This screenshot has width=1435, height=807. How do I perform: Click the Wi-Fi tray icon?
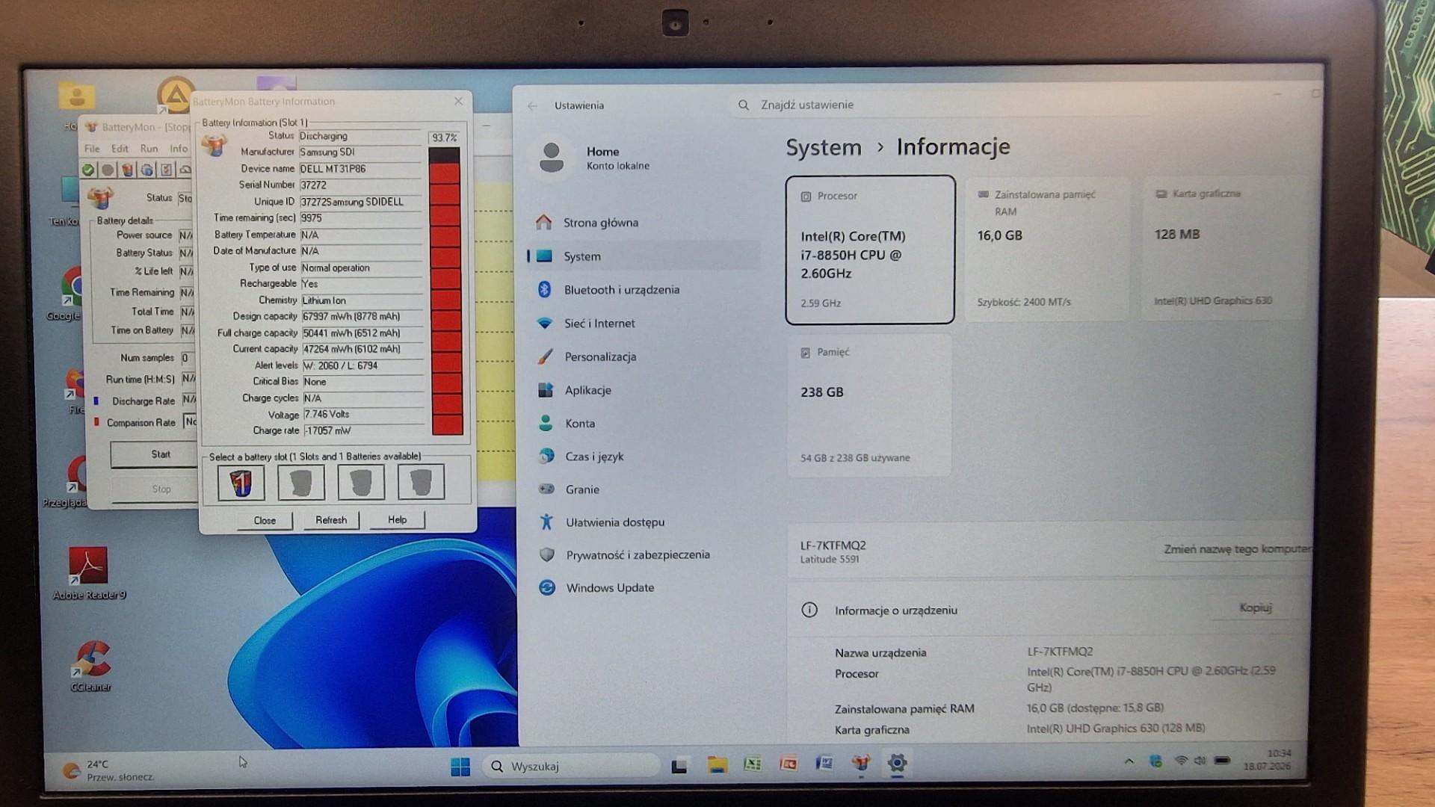point(1181,761)
